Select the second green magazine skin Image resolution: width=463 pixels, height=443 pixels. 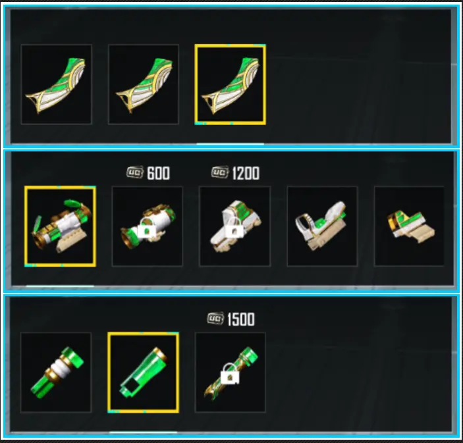pos(144,84)
